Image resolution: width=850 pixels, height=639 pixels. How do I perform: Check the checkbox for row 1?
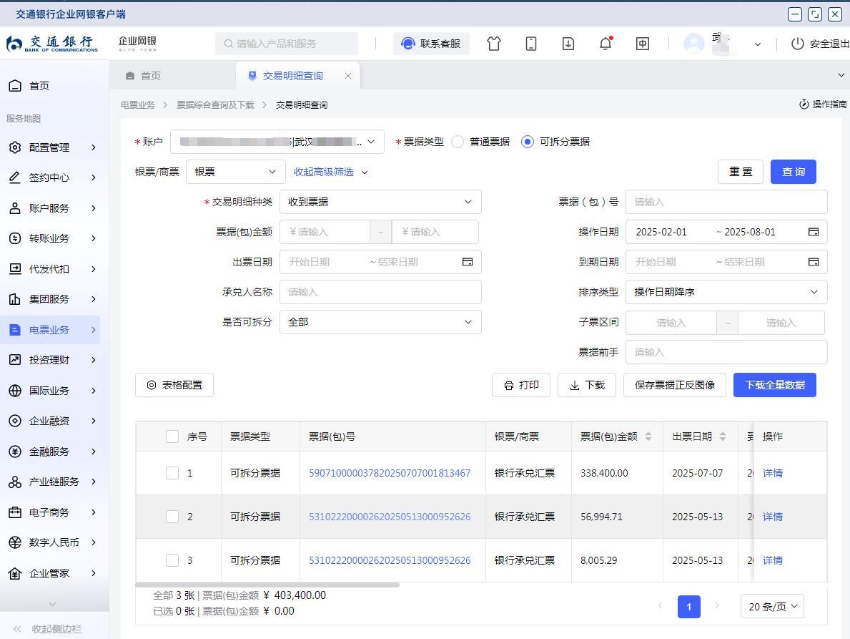tap(172, 473)
